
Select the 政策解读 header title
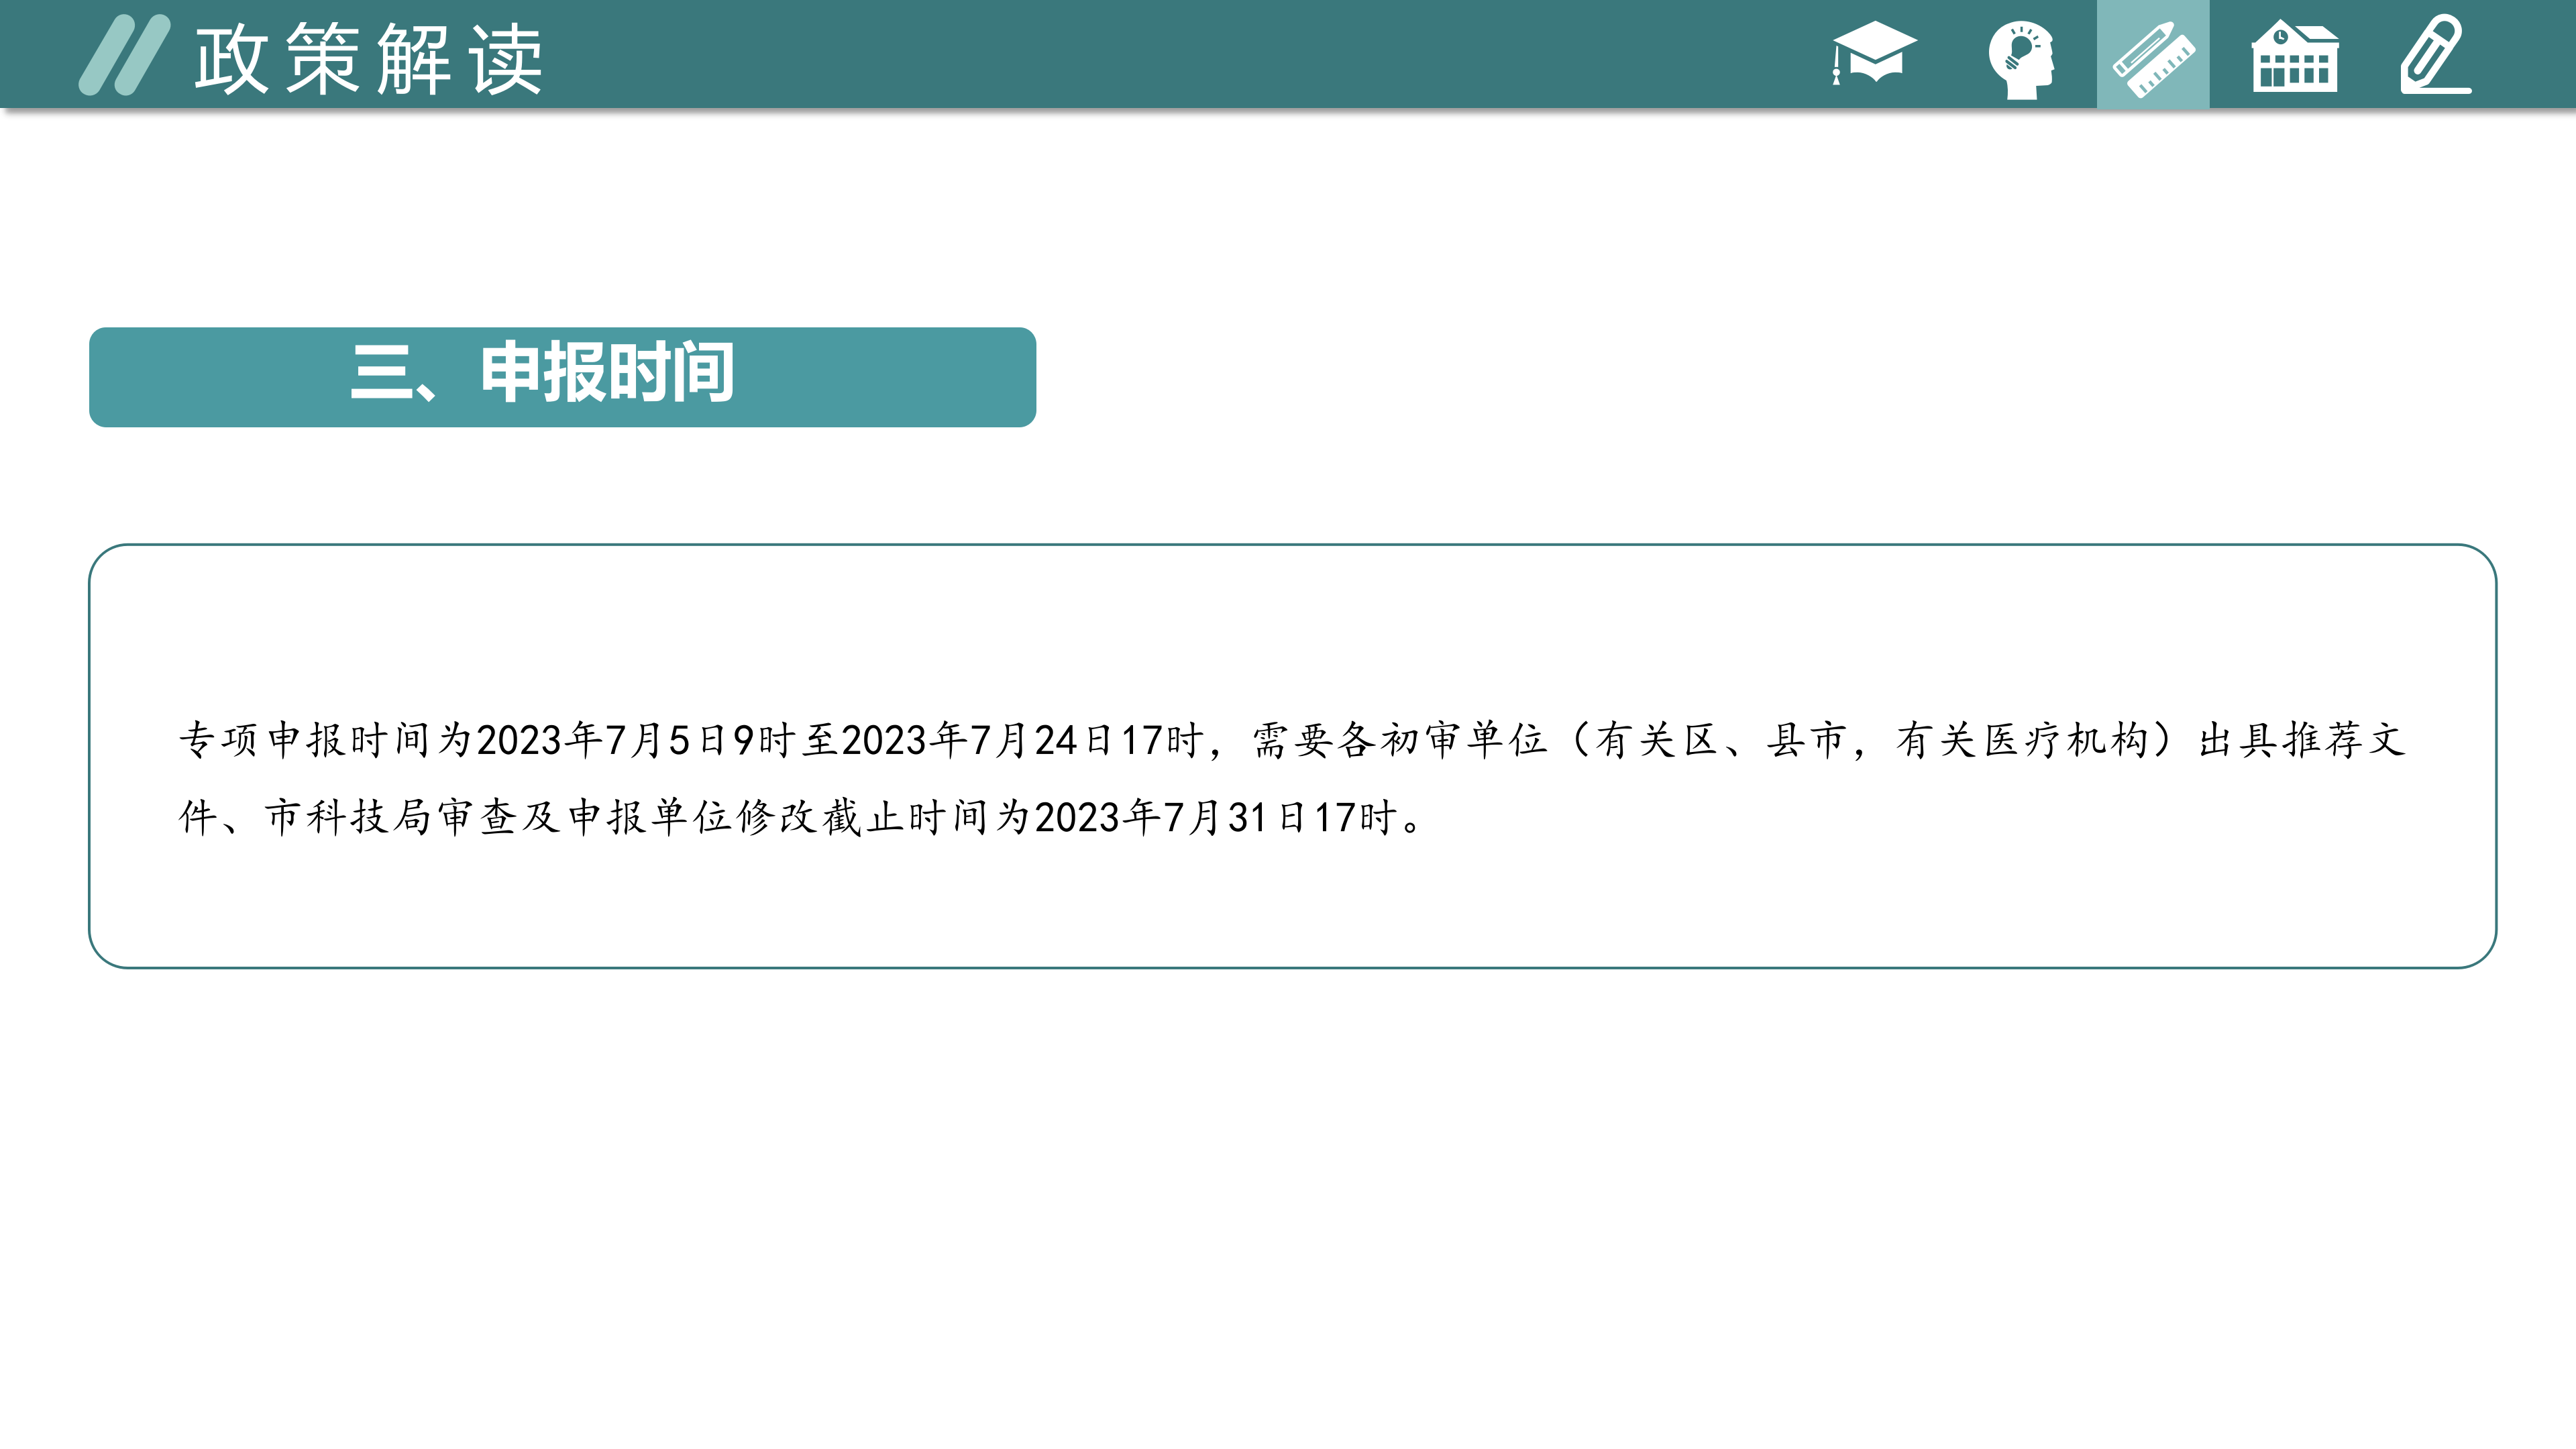point(369,60)
